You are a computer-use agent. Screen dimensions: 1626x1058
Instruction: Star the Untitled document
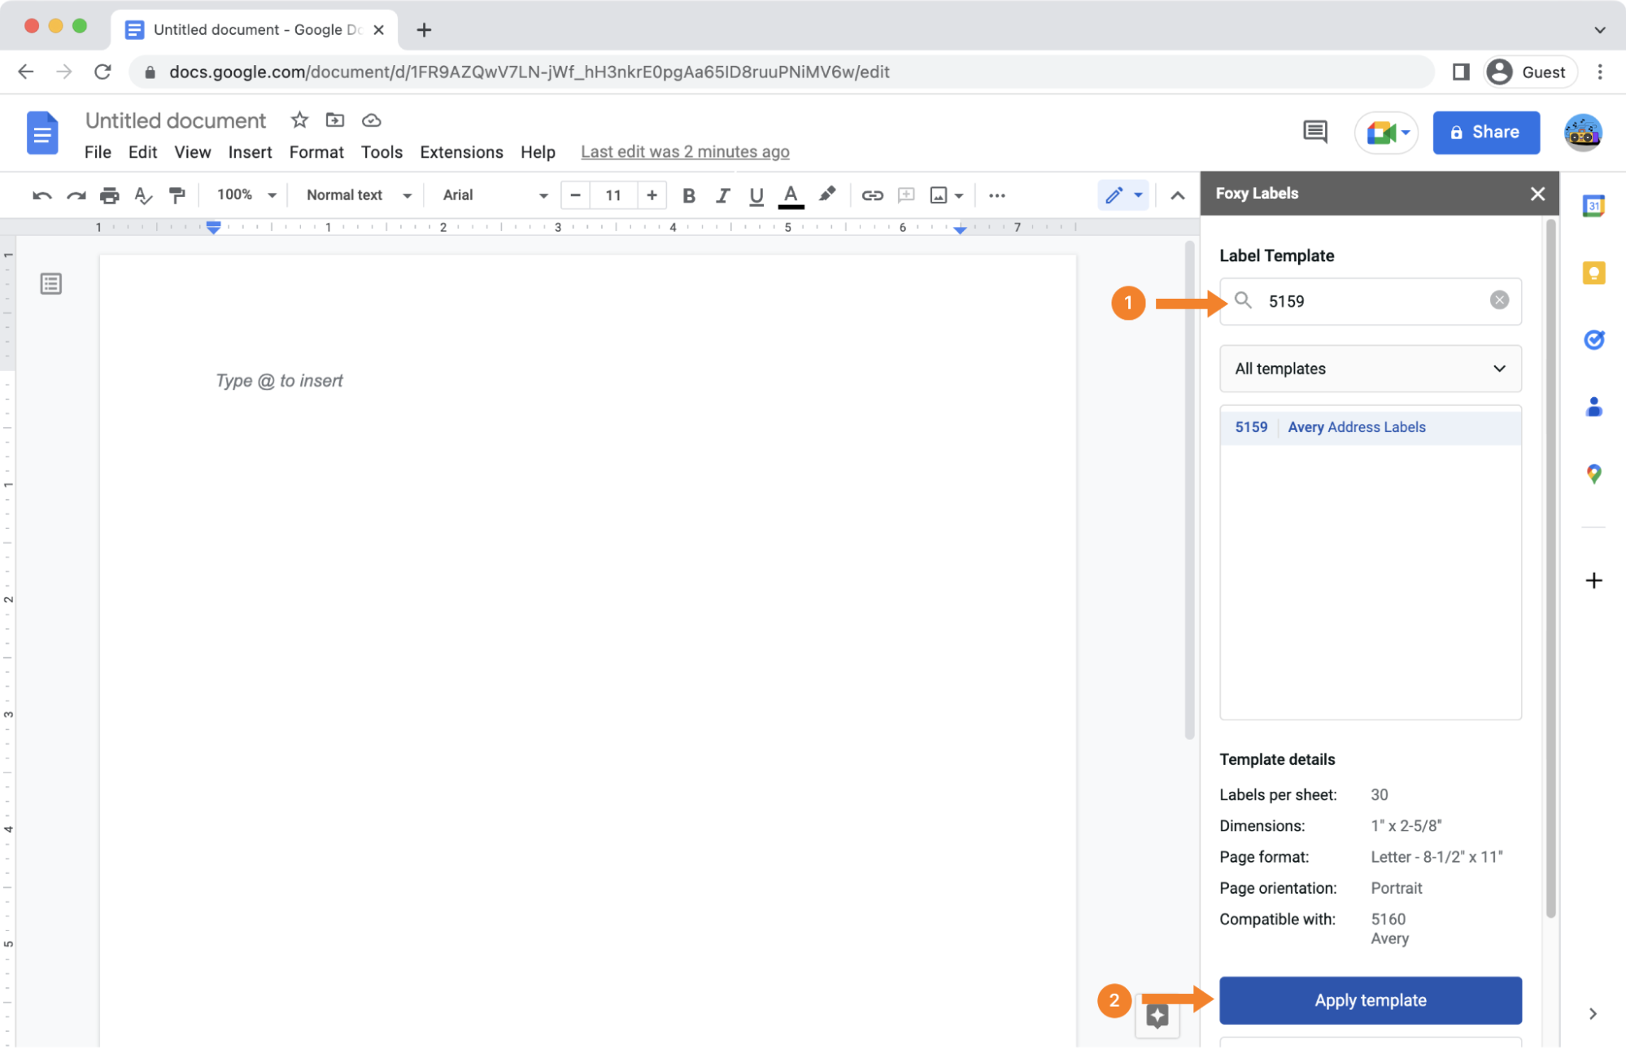tap(299, 120)
